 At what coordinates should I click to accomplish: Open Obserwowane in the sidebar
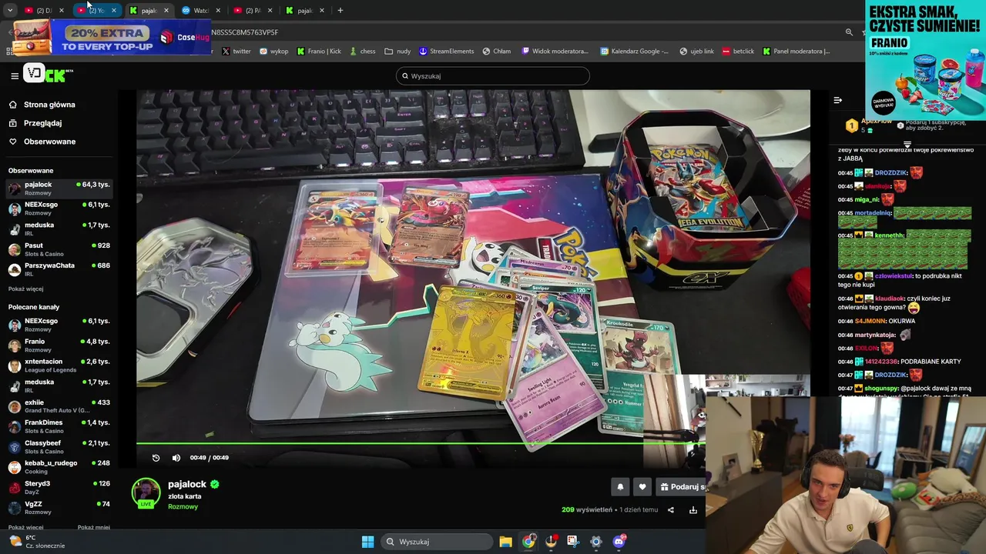(49, 142)
